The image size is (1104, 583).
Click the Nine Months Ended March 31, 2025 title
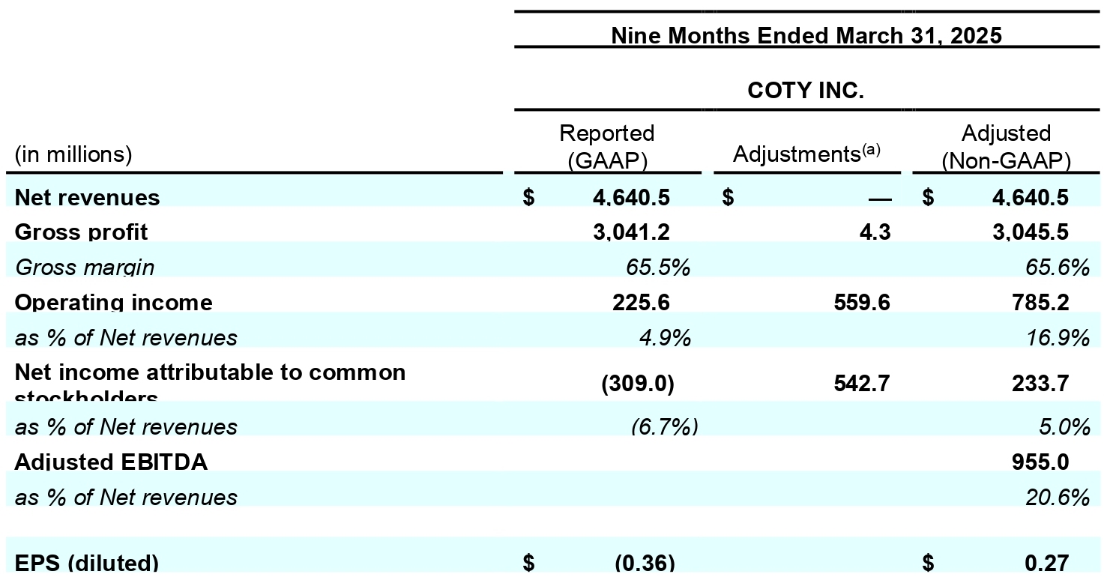806,36
